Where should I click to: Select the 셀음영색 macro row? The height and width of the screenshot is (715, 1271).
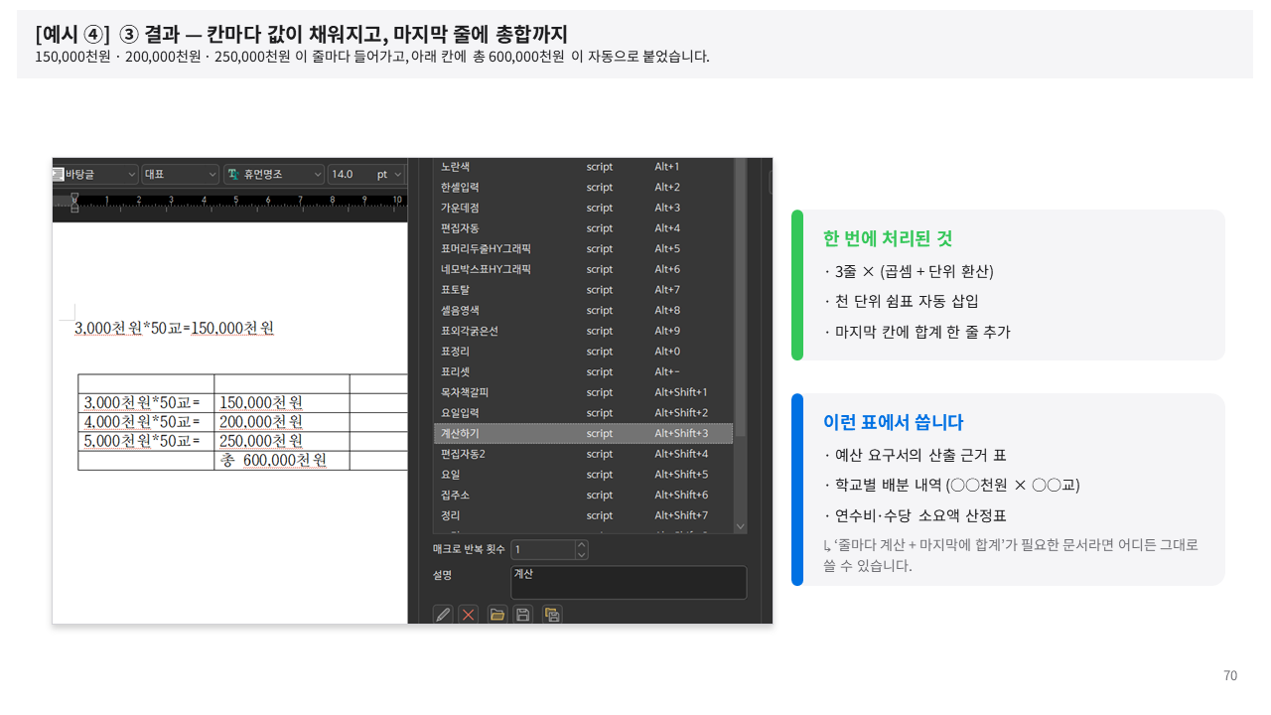583,310
